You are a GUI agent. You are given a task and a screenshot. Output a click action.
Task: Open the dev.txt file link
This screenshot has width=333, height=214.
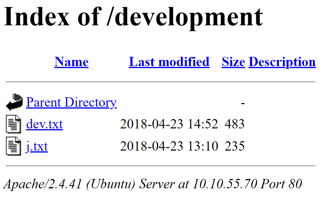pos(44,125)
